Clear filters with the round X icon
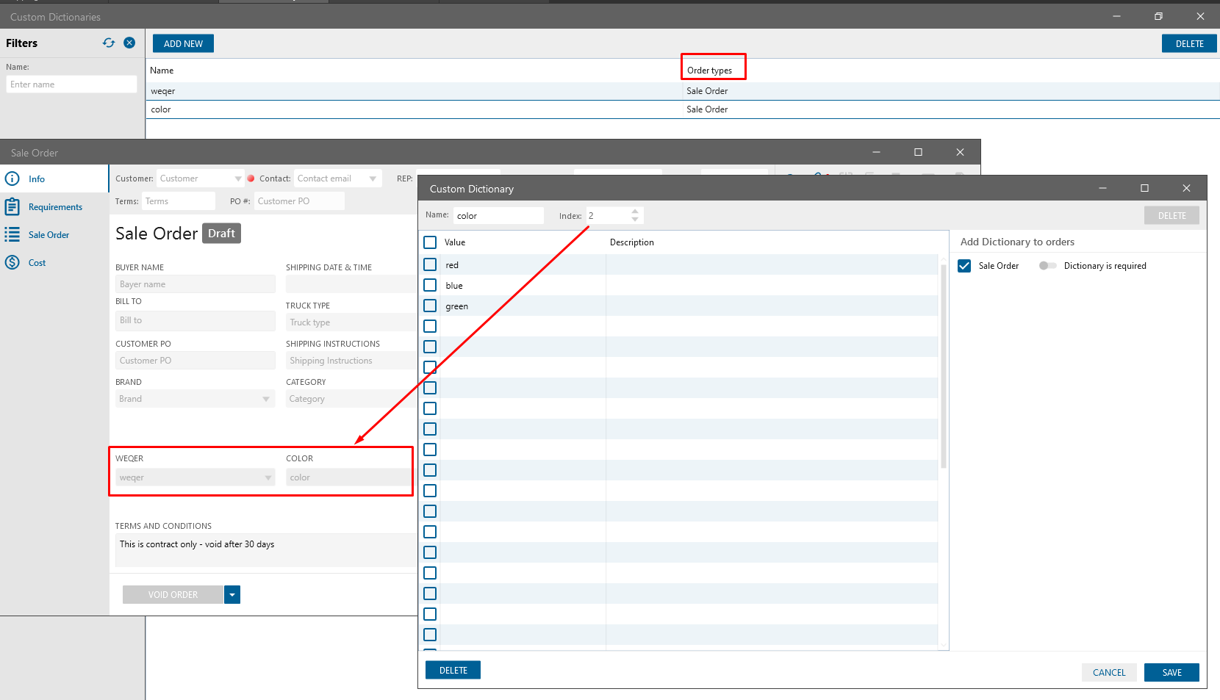1220x700 pixels. 129,43
